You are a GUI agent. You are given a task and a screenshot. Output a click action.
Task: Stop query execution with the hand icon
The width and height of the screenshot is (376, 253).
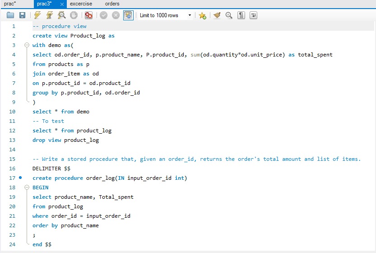(x=74, y=15)
